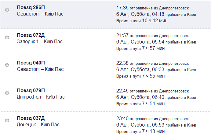Click the heading Поезд 037Д
The image size is (211, 139).
pyautogui.click(x=31, y=118)
